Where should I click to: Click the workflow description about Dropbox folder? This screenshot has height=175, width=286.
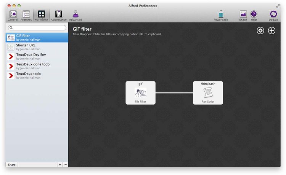117,34
